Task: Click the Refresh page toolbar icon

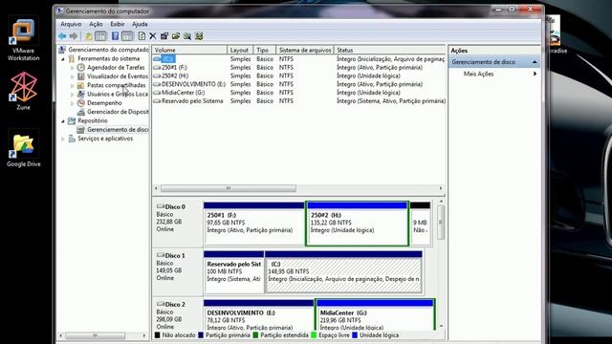Action: tap(142, 36)
